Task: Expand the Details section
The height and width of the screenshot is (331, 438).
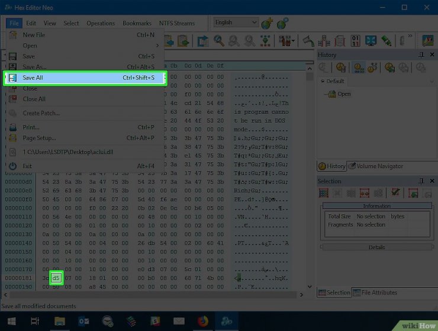Action: point(377,247)
